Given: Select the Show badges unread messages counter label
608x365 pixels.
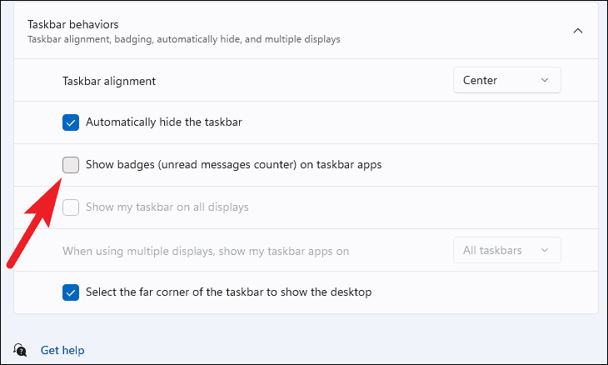Looking at the screenshot, I should (x=233, y=165).
